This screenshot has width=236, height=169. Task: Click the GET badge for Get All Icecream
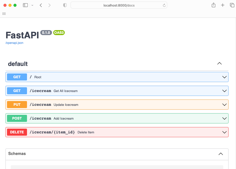point(17,91)
